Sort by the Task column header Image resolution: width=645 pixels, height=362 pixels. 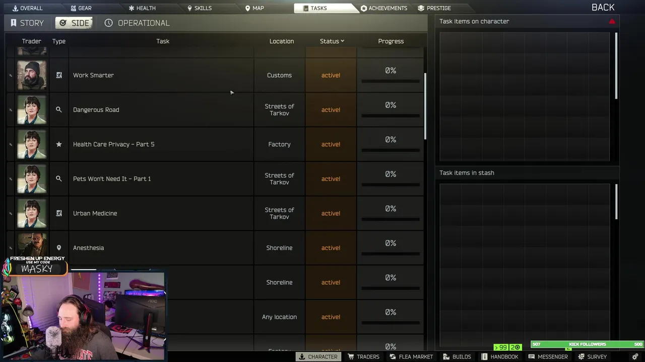pyautogui.click(x=163, y=41)
